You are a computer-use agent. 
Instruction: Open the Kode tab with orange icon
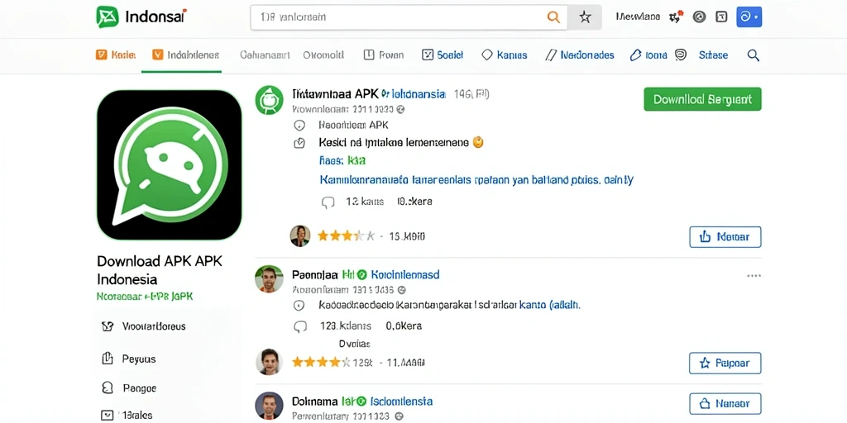pos(116,55)
